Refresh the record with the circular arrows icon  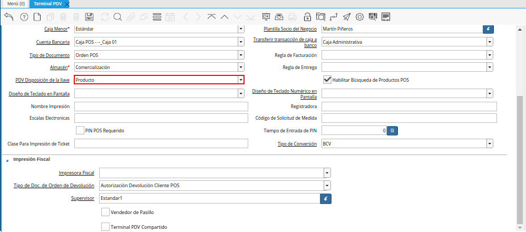pyautogui.click(x=105, y=17)
